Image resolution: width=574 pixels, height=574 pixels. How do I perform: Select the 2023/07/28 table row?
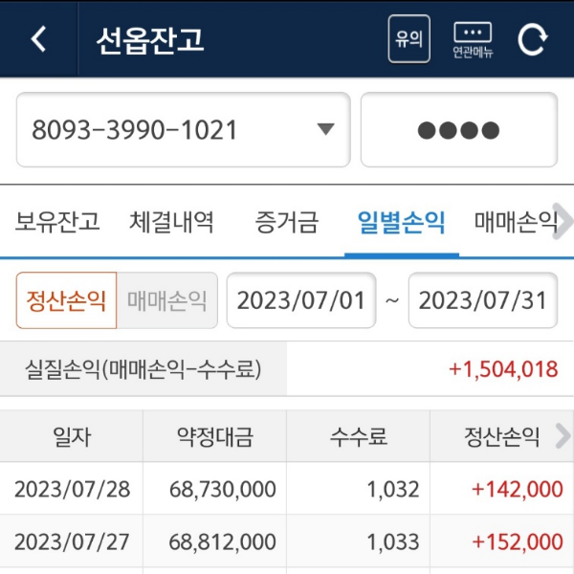287,490
